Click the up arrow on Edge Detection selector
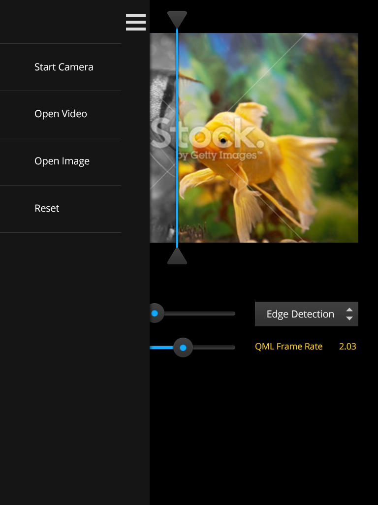This screenshot has height=505, width=378. pos(349,310)
